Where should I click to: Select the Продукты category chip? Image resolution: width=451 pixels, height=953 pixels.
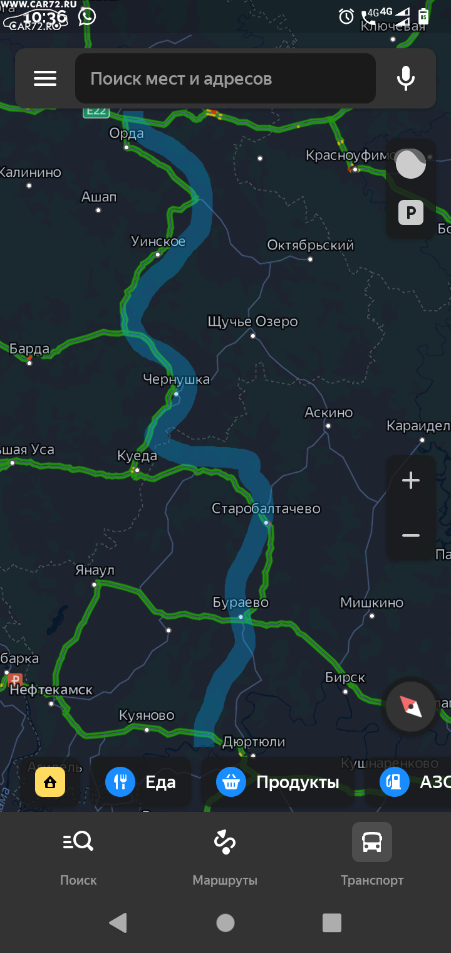tap(278, 782)
